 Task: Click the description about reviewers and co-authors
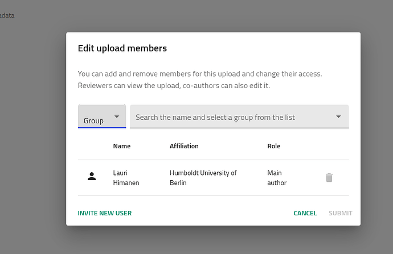pos(174,86)
